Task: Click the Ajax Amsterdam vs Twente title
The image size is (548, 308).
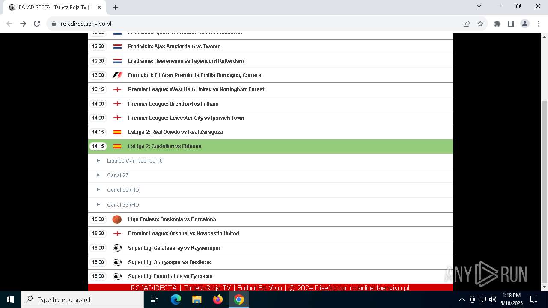Action: pos(174,47)
